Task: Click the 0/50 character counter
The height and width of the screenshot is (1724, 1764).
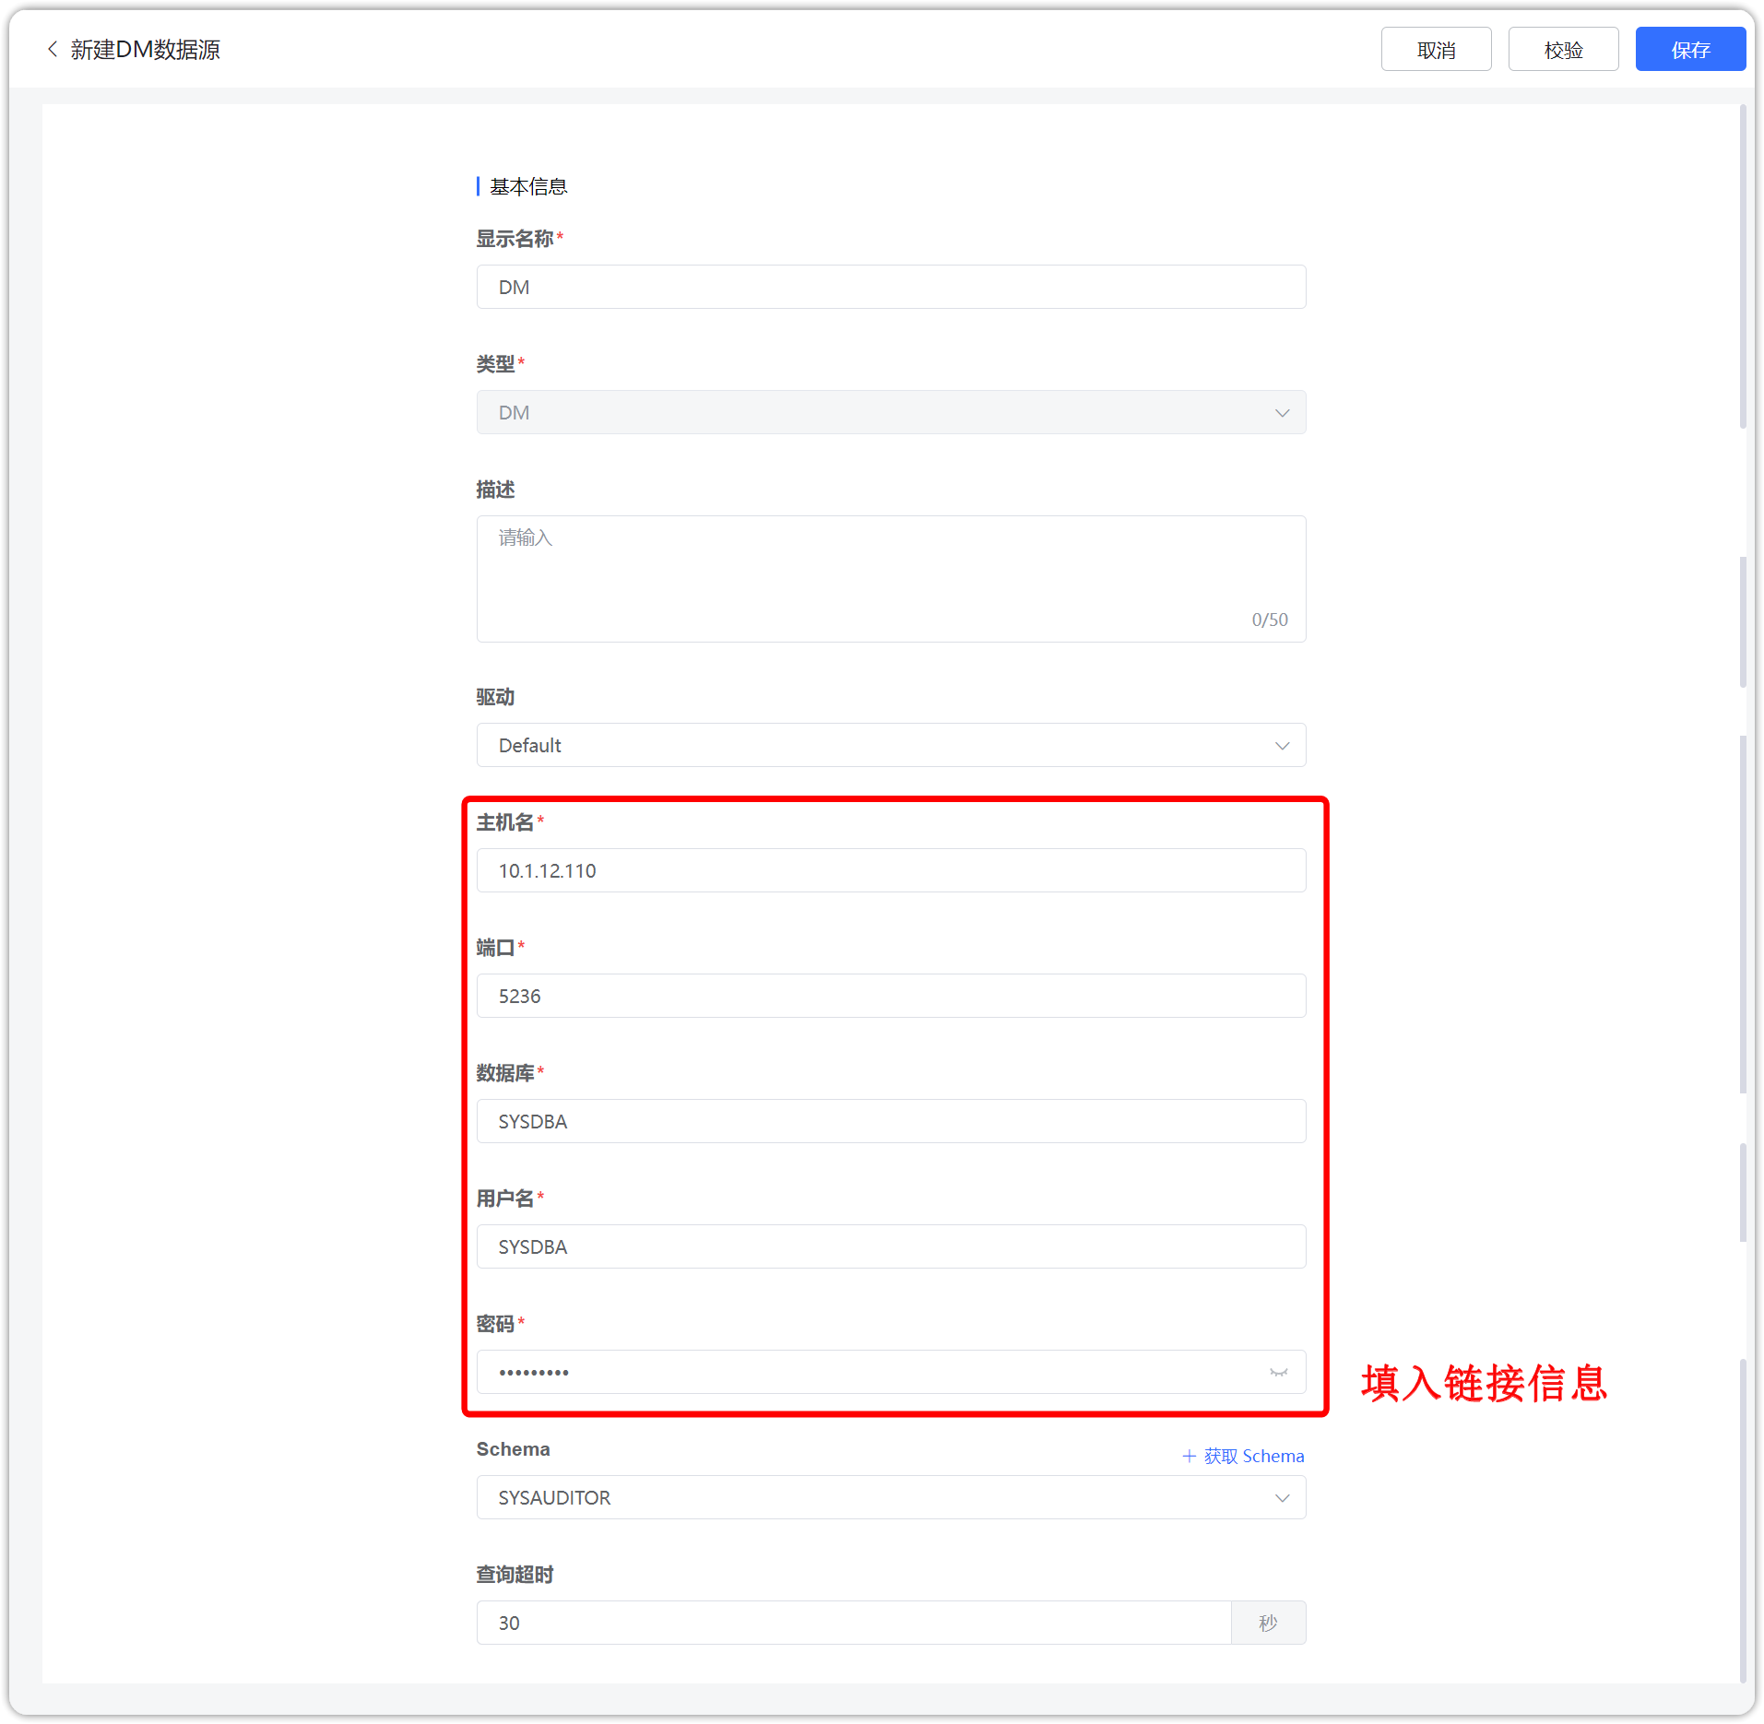Action: 1270,620
